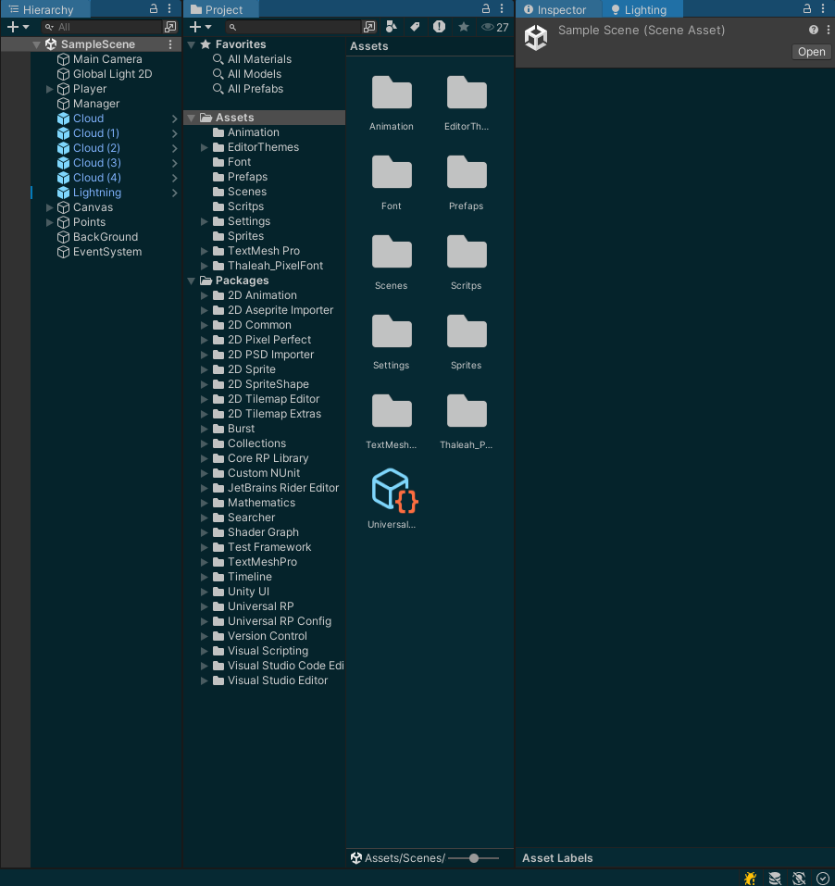Open Scene Asset component options menu
This screenshot has width=835, height=886.
click(829, 30)
